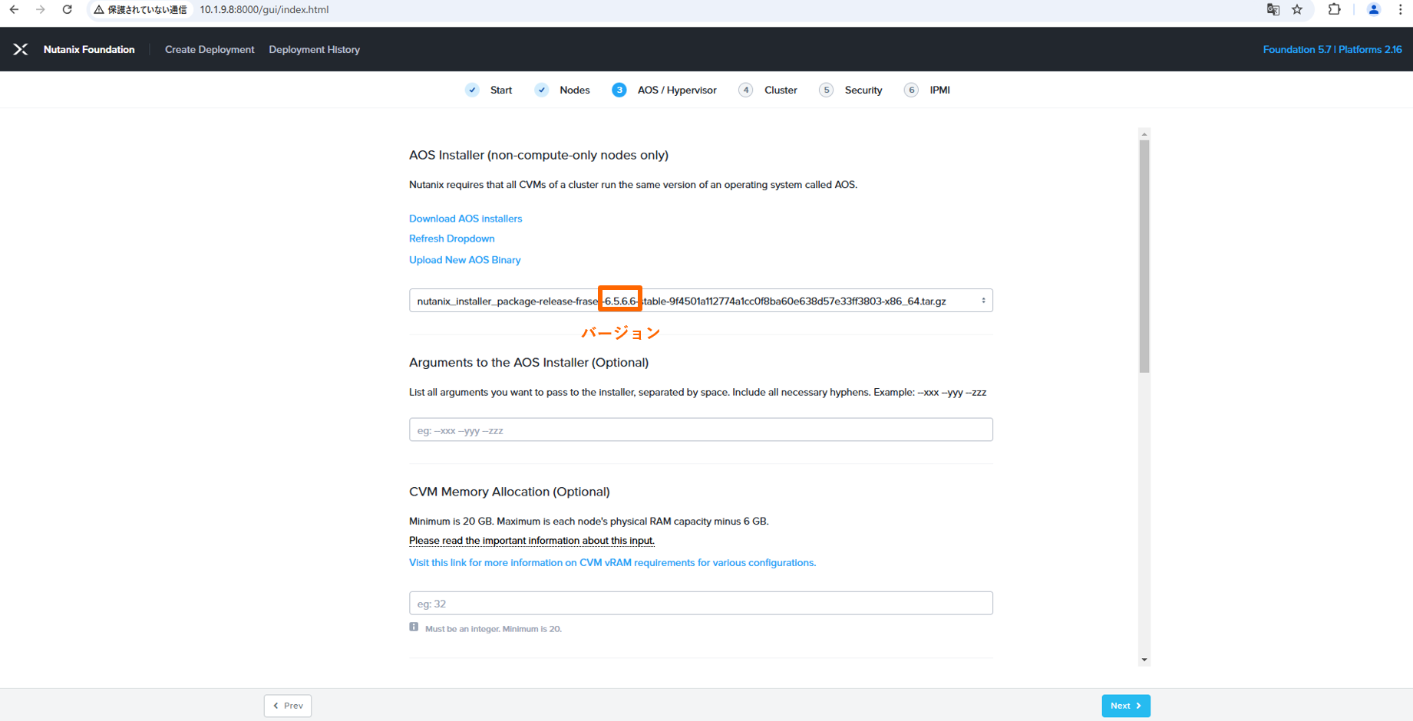Open Download AOS Installers link
The height and width of the screenshot is (721, 1413).
[x=465, y=219]
